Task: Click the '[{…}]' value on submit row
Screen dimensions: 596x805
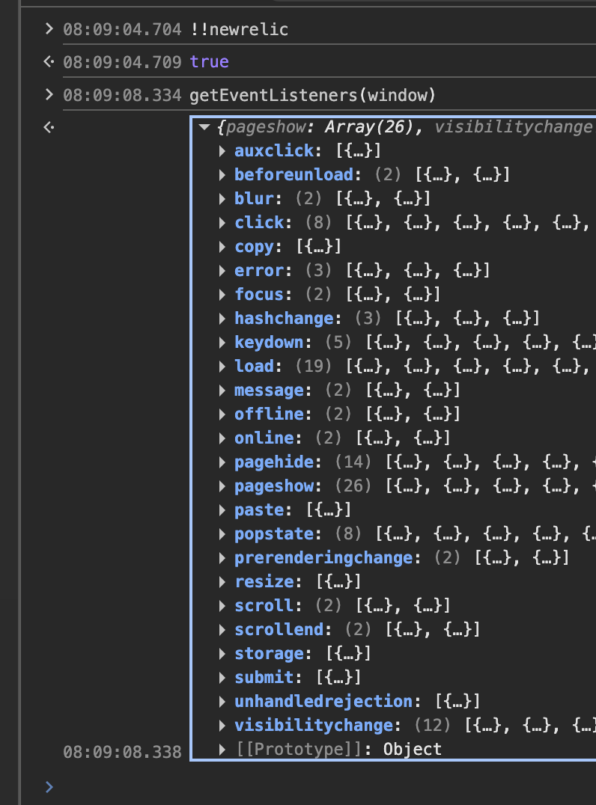Action: [338, 678]
